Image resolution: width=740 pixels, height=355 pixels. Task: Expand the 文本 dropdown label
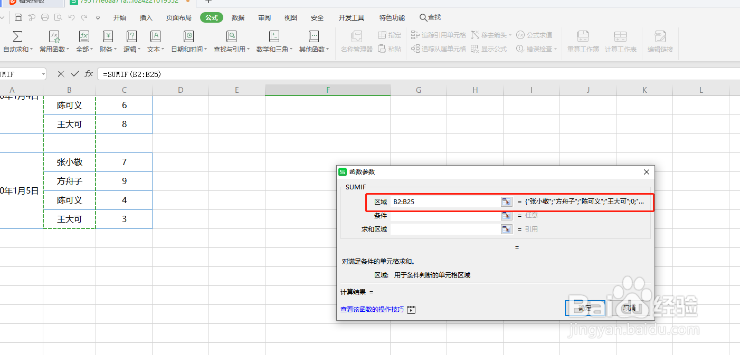click(155, 49)
